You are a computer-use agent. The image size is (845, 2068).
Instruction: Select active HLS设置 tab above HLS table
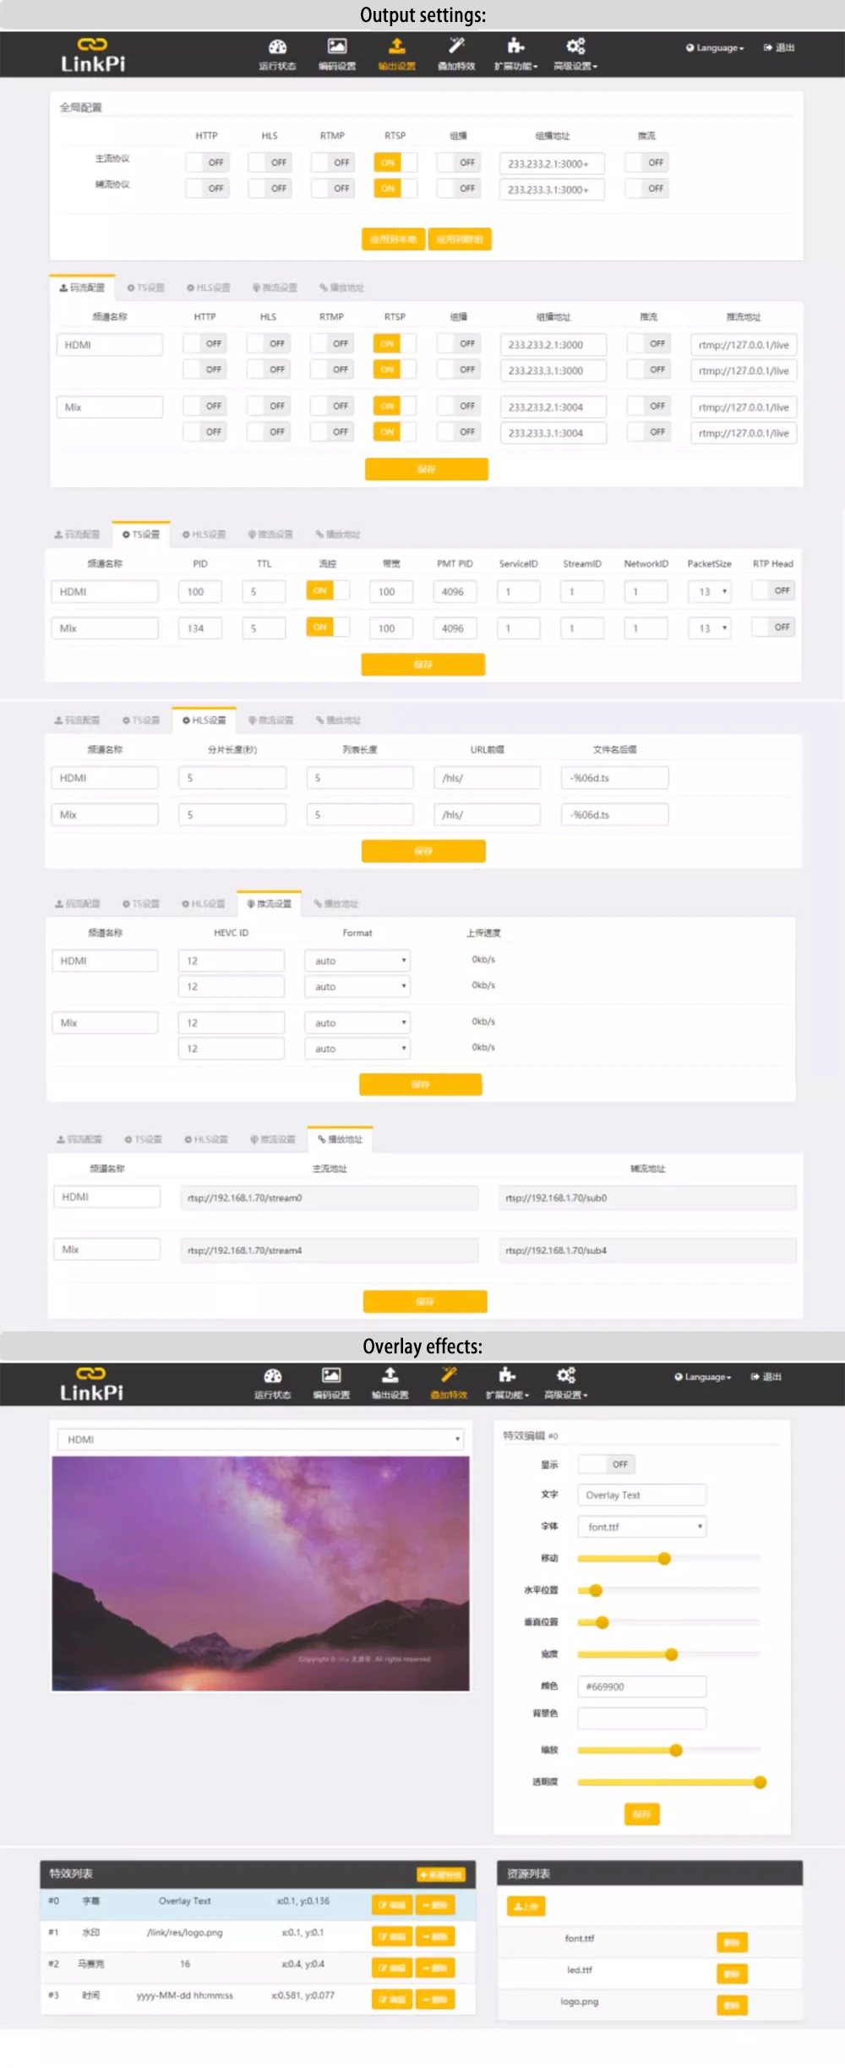pos(204,721)
